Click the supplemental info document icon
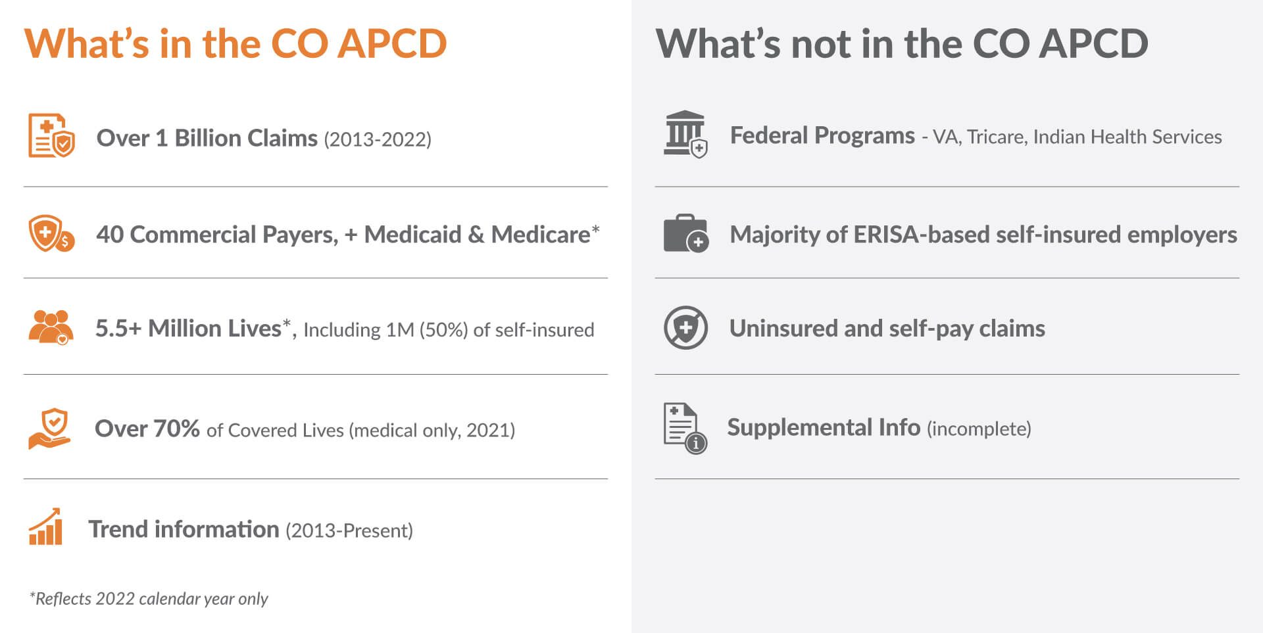 click(684, 428)
